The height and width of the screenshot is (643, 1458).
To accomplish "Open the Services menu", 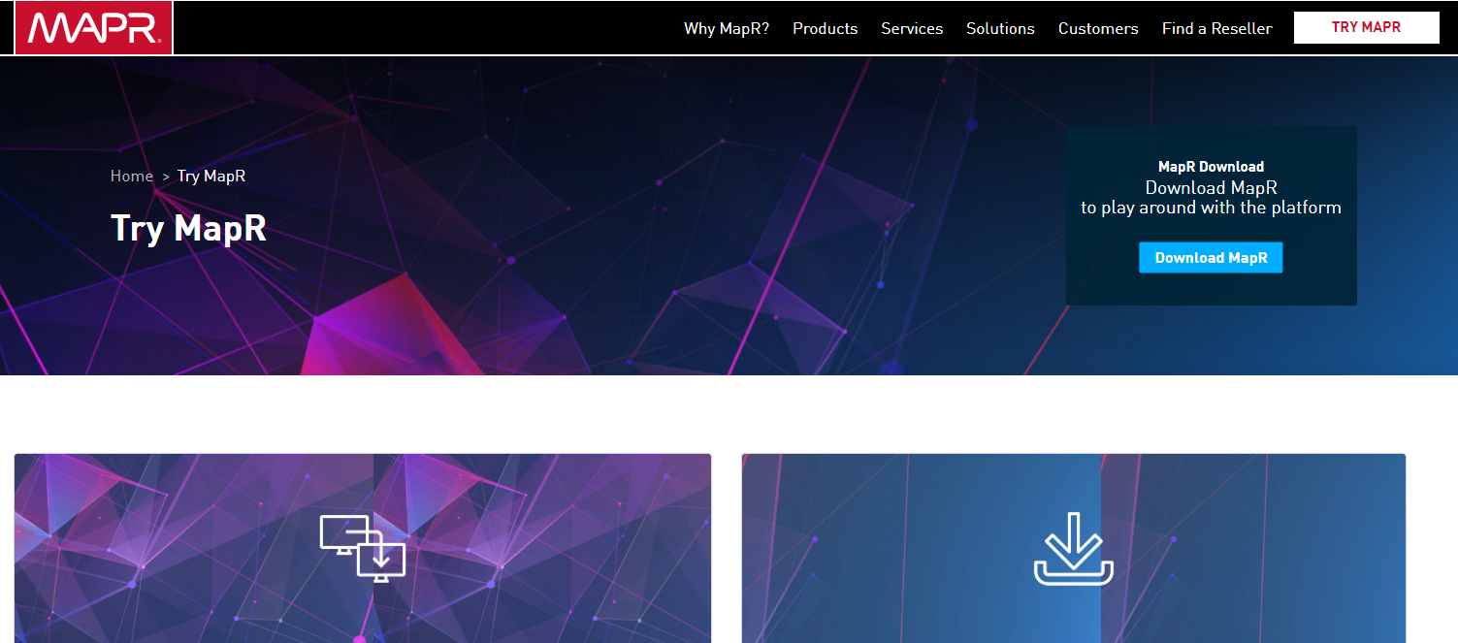I will click(x=912, y=28).
